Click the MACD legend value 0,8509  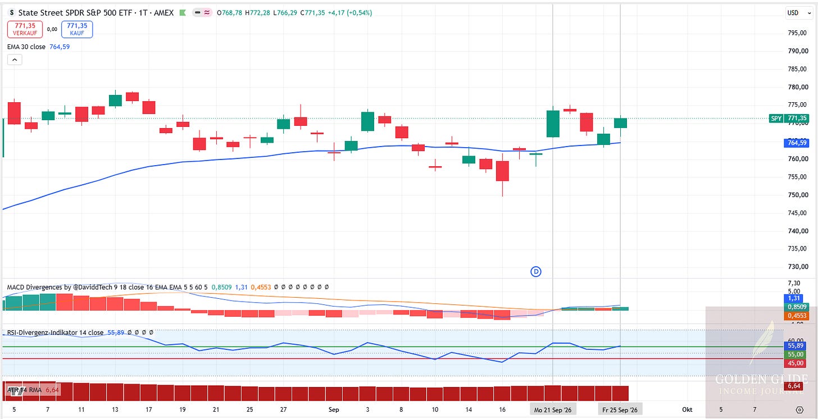[221, 287]
